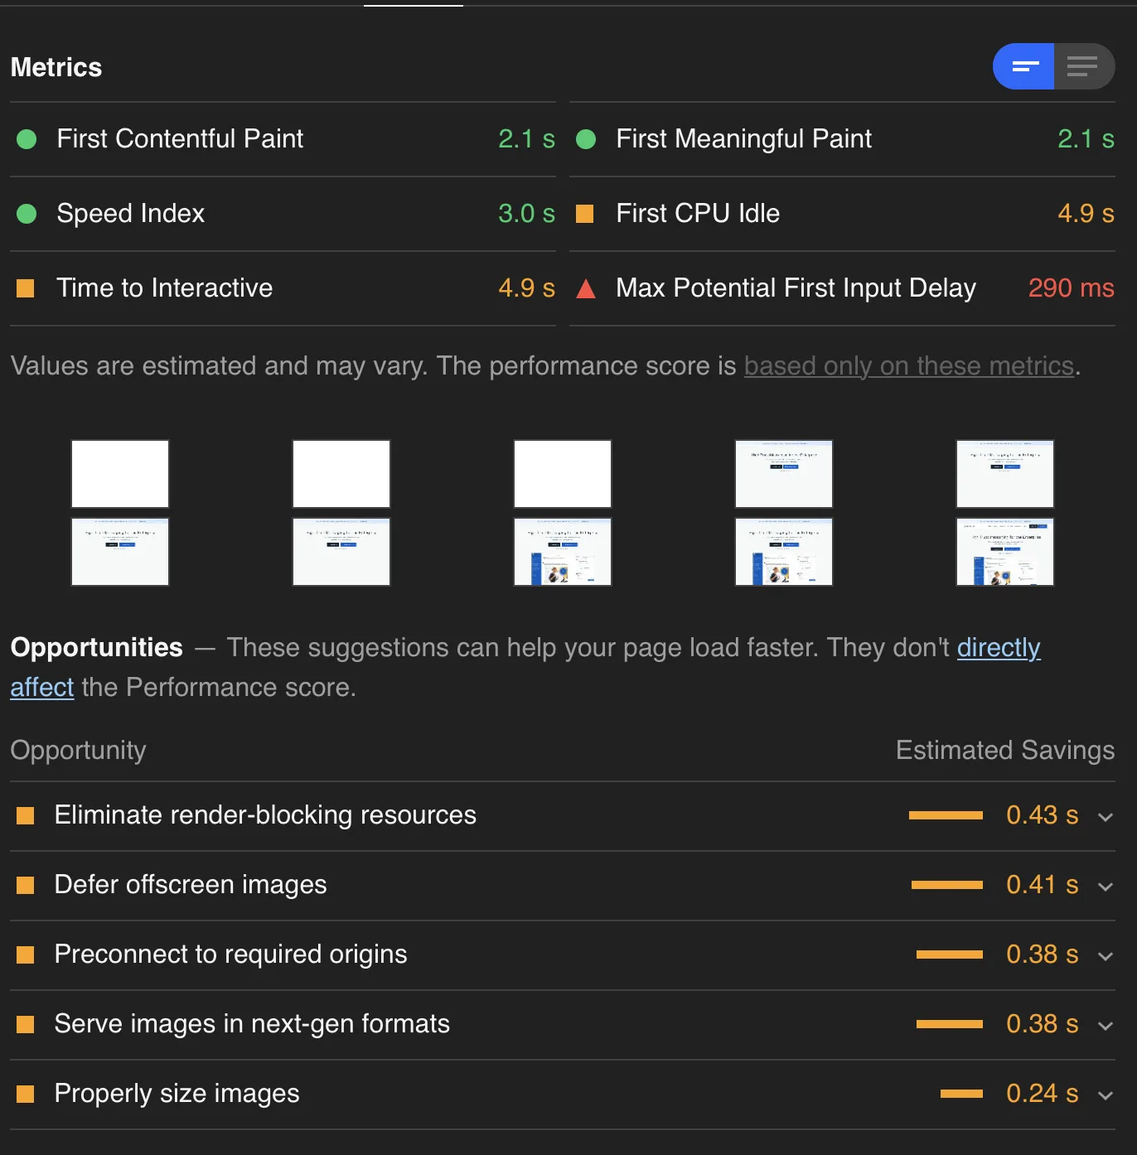This screenshot has height=1155, width=1137.
Task: Click the green circle beside First Contentful Paint
Action: [x=27, y=139]
